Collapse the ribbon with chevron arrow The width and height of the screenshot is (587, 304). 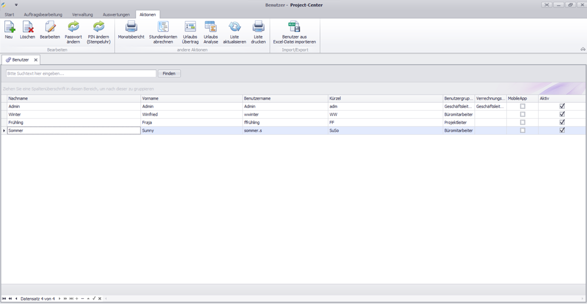click(x=583, y=49)
